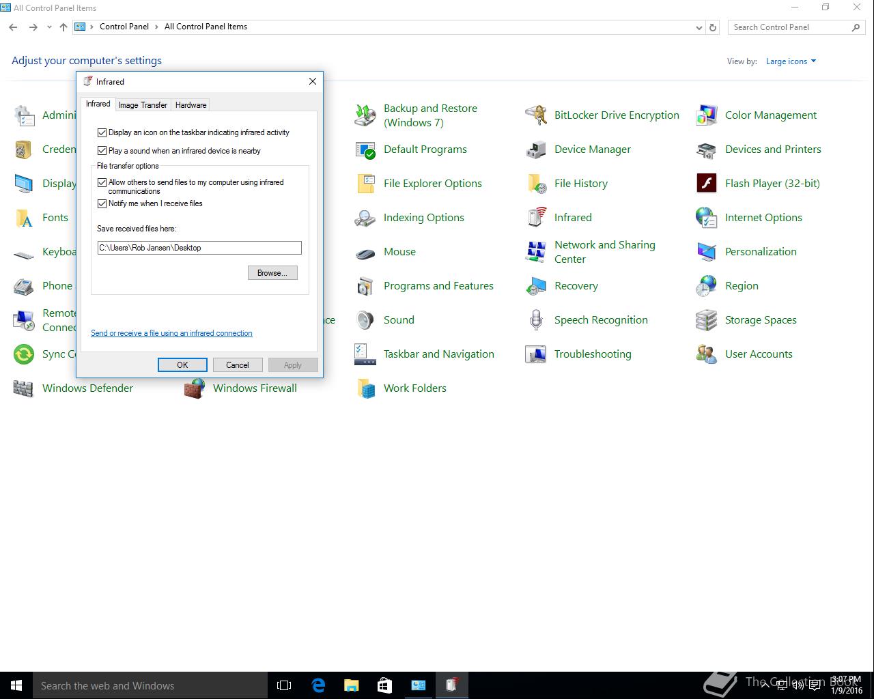Click the Infrared control panel icon
Viewport: 874px width, 699px height.
[536, 218]
